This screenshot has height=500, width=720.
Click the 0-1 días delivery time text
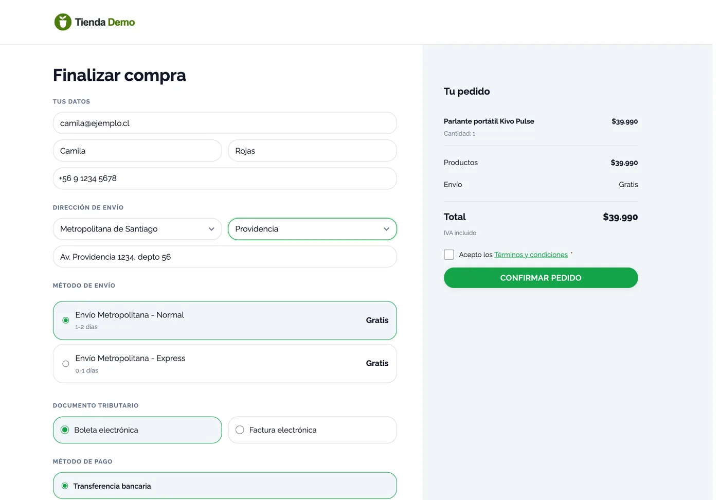point(86,371)
